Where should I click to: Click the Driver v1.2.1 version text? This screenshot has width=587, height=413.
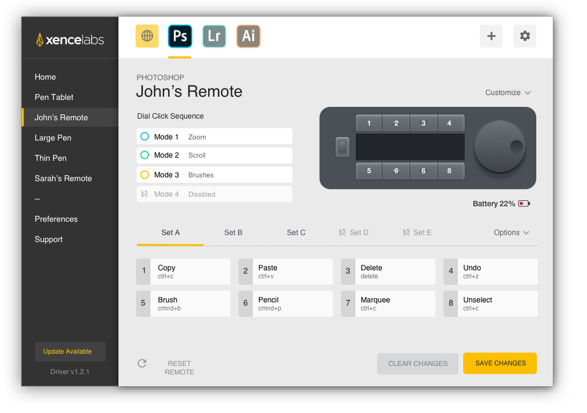[70, 371]
